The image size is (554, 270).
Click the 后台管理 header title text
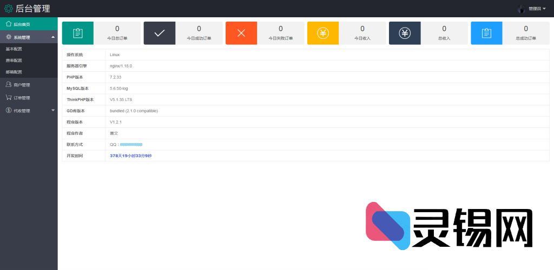[x=33, y=9]
